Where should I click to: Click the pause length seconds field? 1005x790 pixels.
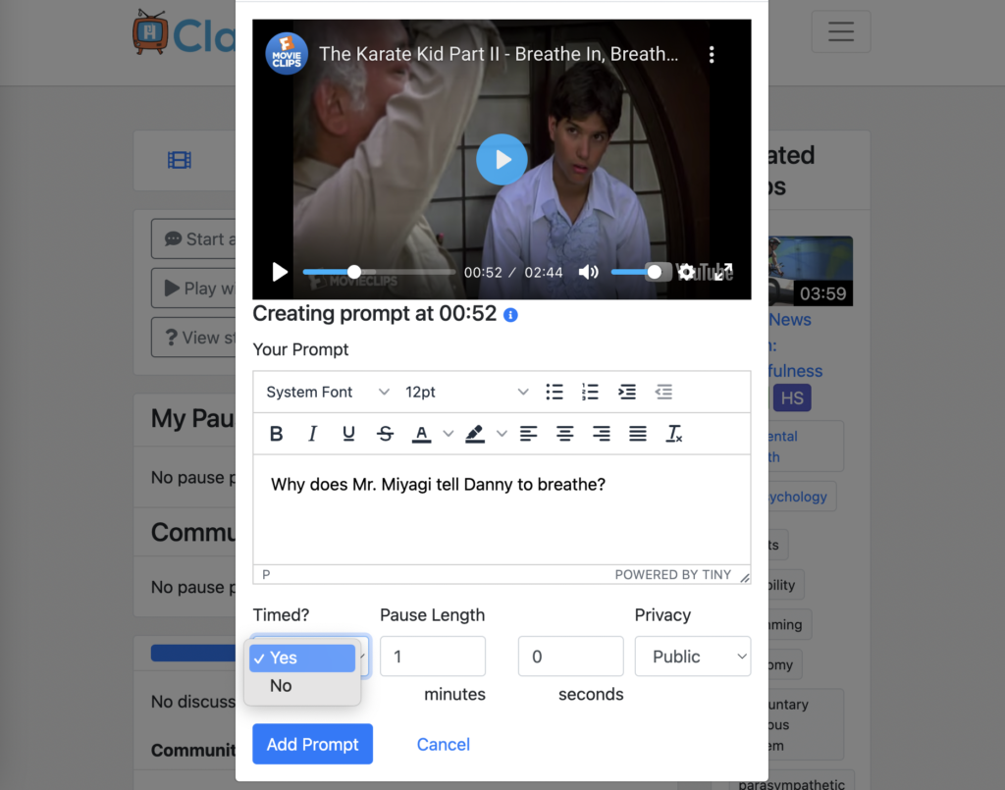coord(570,657)
